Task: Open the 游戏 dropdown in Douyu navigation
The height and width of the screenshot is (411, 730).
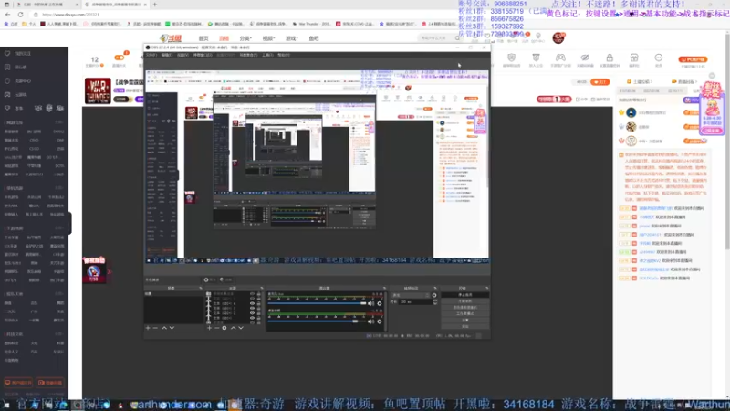Action: [291, 38]
